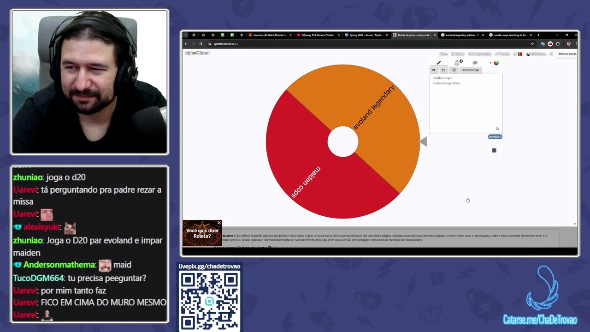Click the page scrollbar down arrow
The height and width of the screenshot is (332, 590).
574,224
